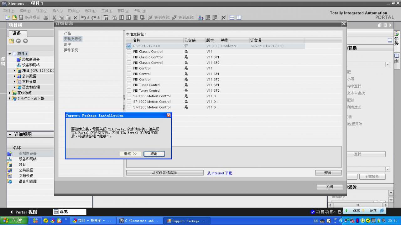Open the 视图 menu
401x225 pixels.
[41, 11]
